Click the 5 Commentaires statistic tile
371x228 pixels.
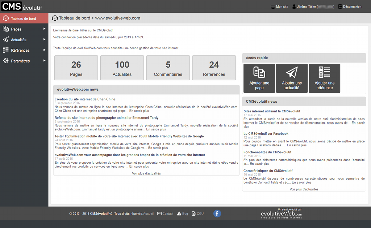click(168, 68)
